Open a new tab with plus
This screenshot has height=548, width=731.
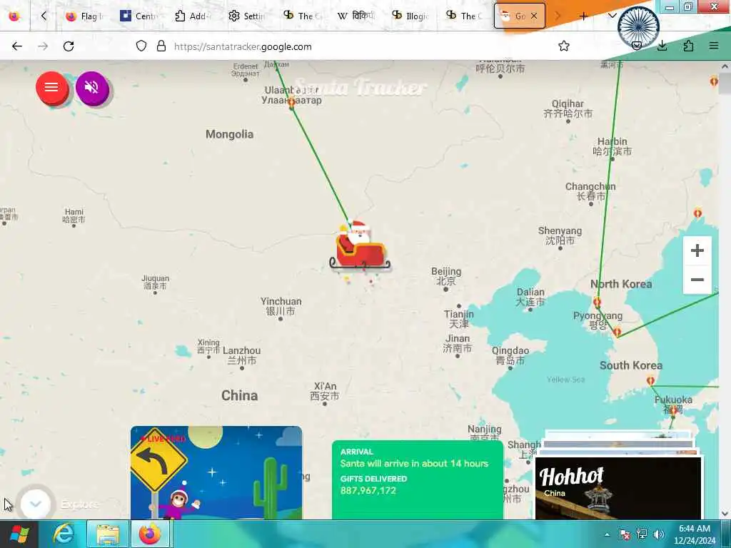[x=583, y=16]
